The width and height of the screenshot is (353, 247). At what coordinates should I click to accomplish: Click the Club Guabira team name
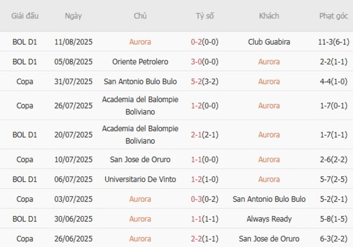[269, 42]
